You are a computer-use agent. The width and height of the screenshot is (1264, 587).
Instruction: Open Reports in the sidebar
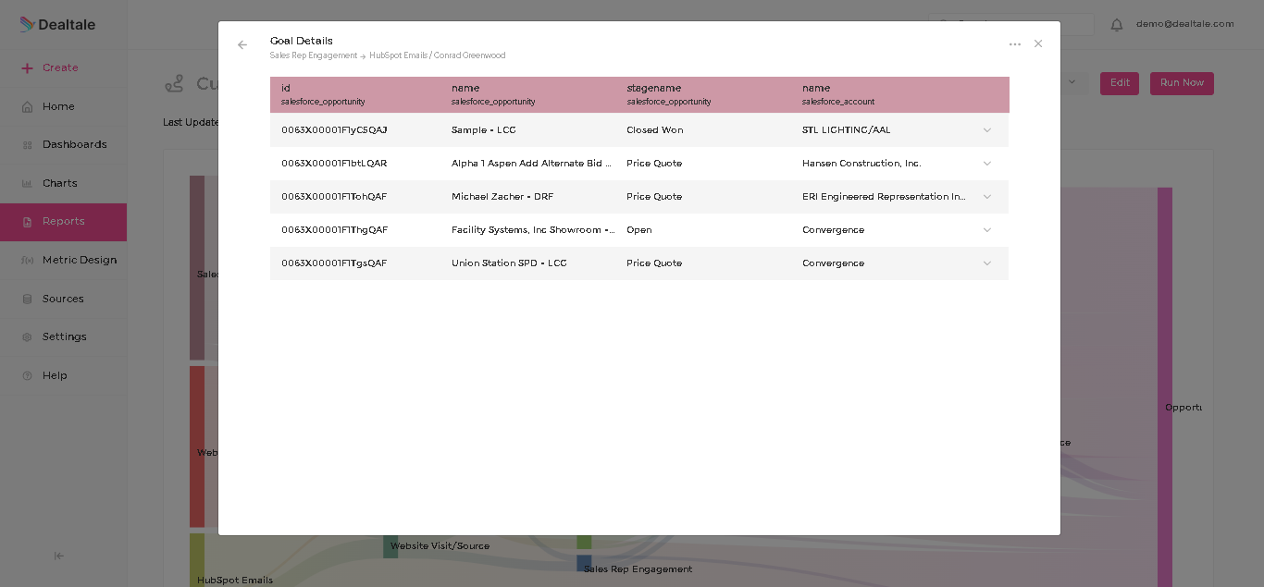click(x=63, y=222)
